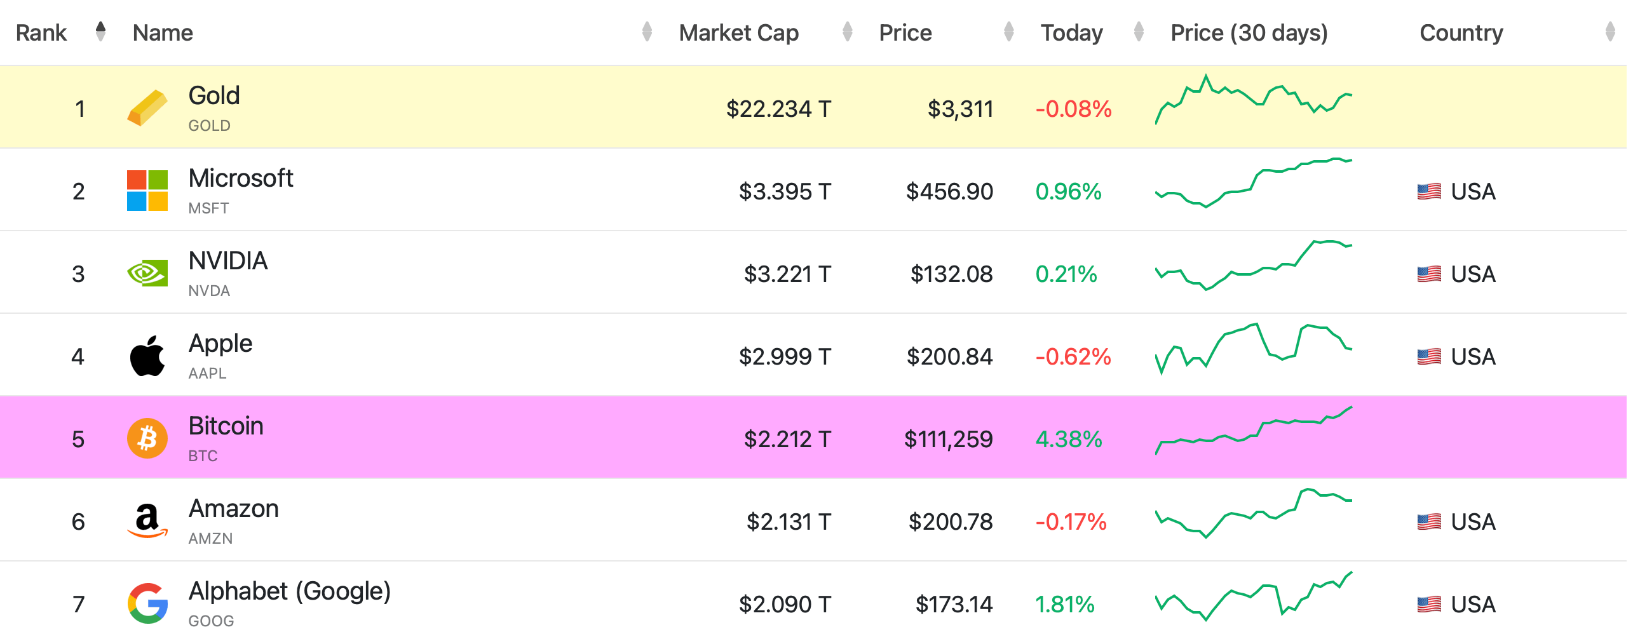Click the AAPL ticker symbol

point(207,373)
